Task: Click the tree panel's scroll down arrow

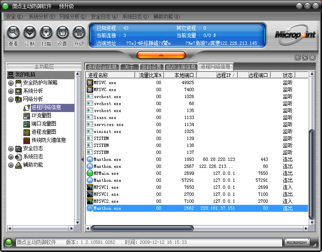Action: (77, 222)
